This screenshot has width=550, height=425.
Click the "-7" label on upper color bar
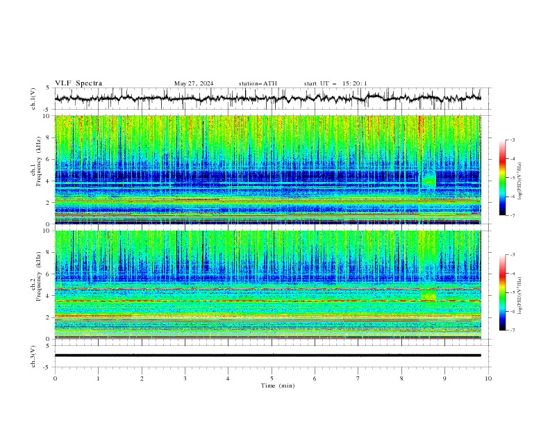point(512,215)
